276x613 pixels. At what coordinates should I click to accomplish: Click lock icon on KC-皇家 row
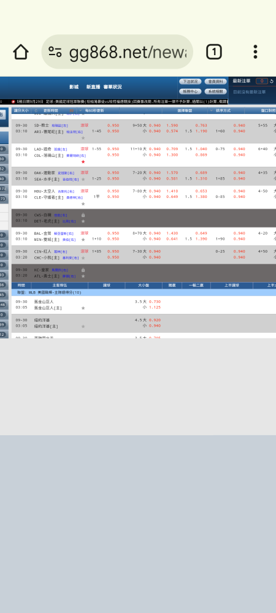click(x=83, y=270)
